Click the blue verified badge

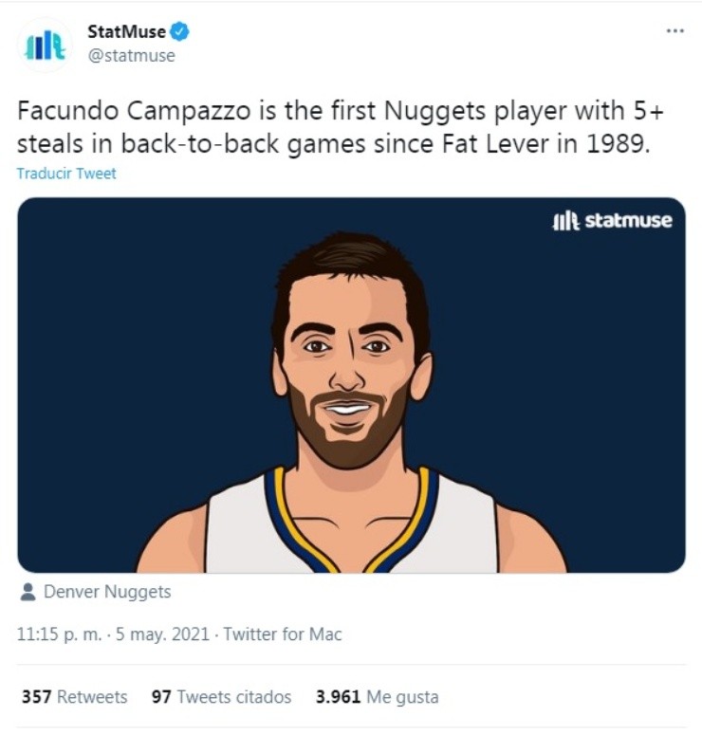coord(179,32)
